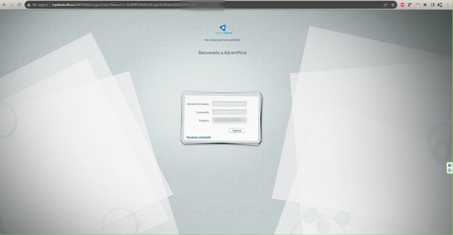Screen dimensions: 453x235
Task: Open the Recuperar contraseña link
Action: [x=199, y=137]
